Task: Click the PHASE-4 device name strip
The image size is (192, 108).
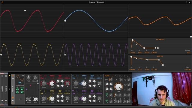Action: pyautogui.click(x=13, y=89)
